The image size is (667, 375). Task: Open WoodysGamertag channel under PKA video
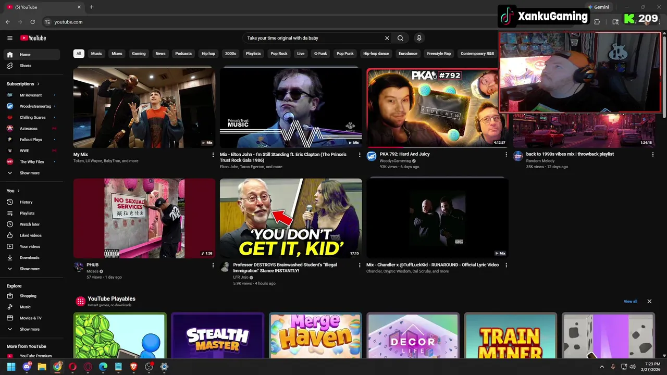(x=395, y=160)
